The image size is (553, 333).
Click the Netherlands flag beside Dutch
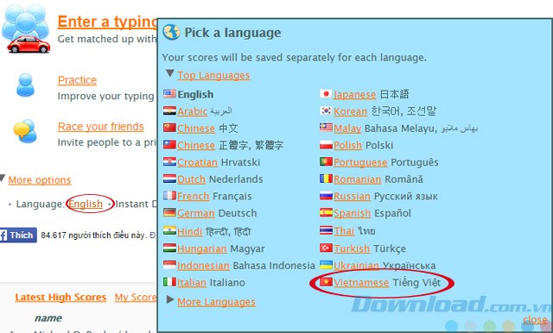[x=169, y=179]
